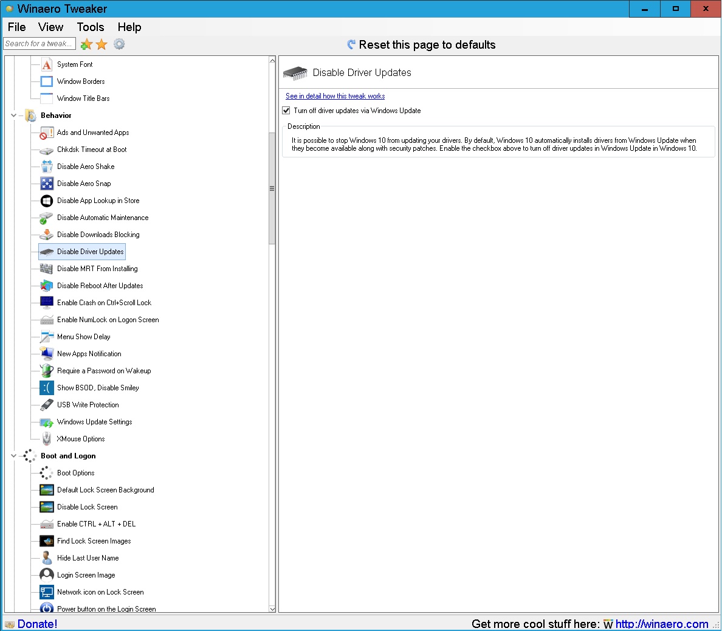Click the Window Title Bars icon
Viewport: 722px width, 631px height.
47,98
